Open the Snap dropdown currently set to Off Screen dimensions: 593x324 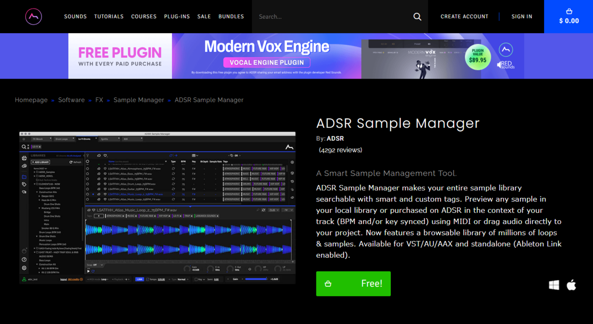pos(93,265)
